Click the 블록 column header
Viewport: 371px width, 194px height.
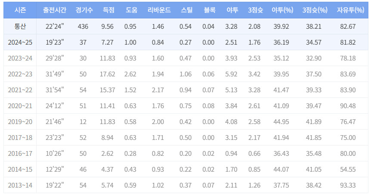208,9
